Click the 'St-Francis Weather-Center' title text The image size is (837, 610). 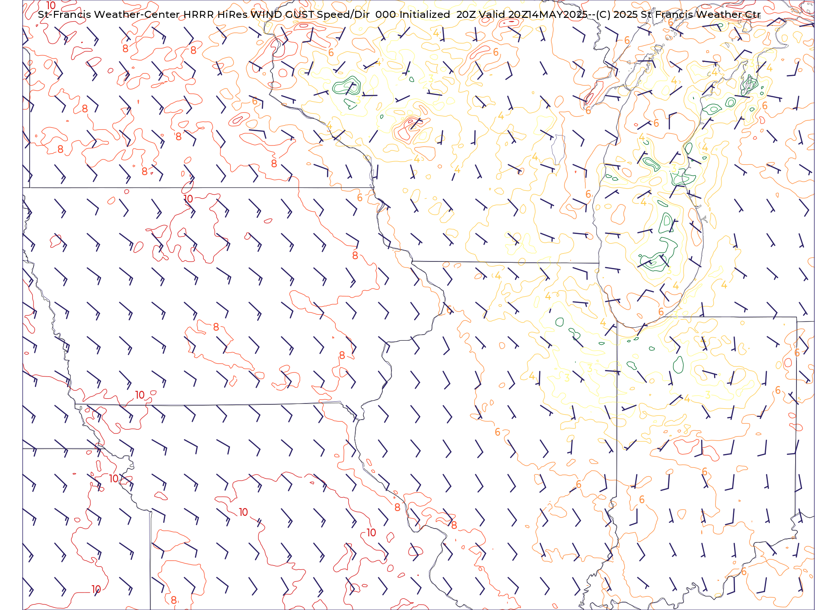[x=109, y=14]
